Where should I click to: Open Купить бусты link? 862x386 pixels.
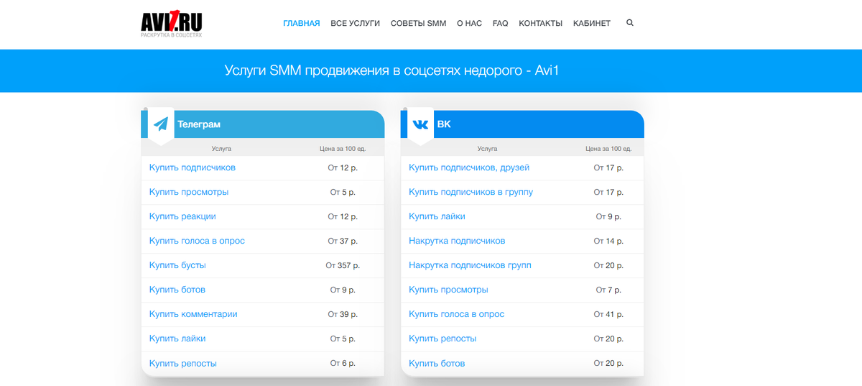177,265
